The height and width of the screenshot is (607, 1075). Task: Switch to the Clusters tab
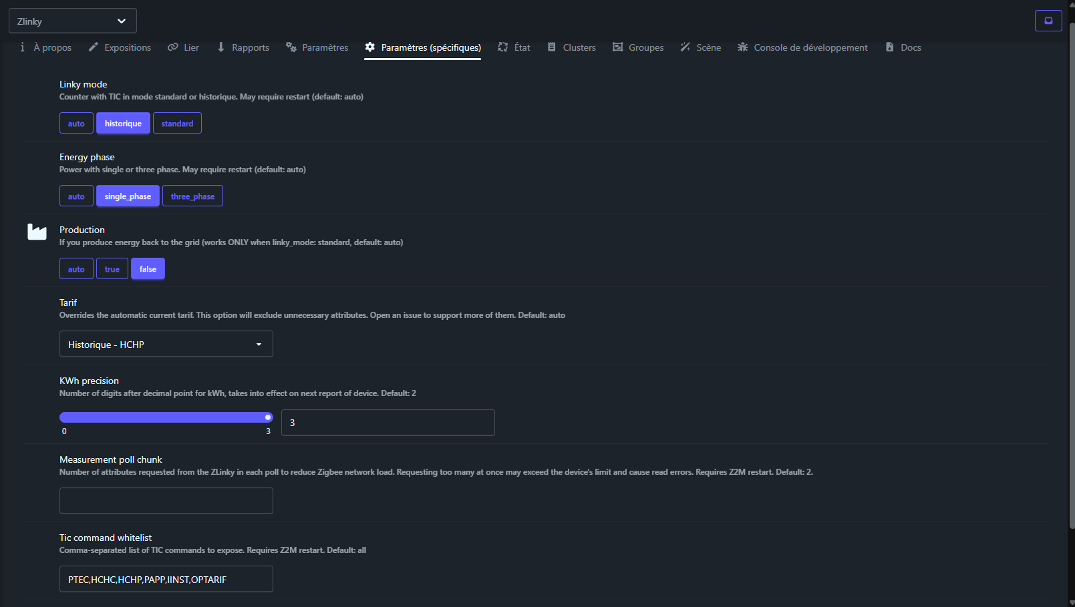[572, 47]
